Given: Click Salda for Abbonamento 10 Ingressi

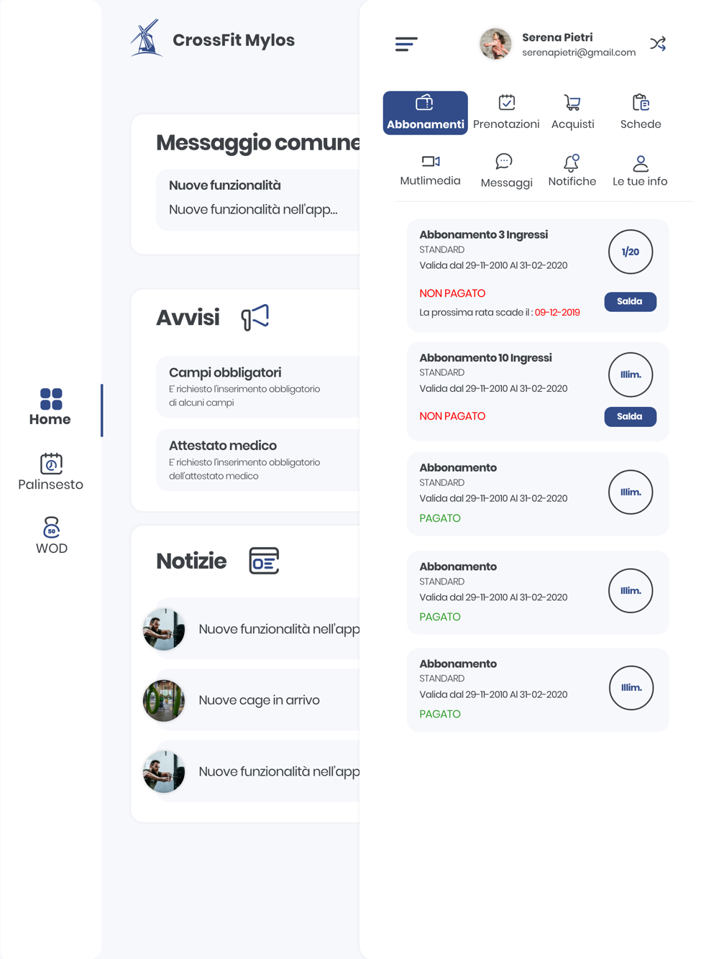Looking at the screenshot, I should click(x=630, y=417).
